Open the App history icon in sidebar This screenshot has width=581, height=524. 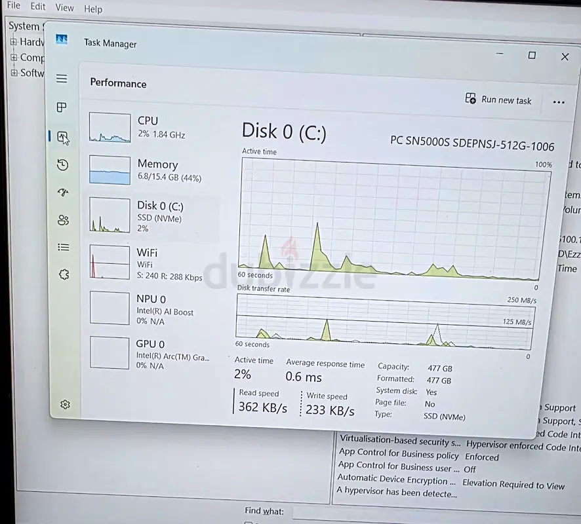pyautogui.click(x=62, y=164)
